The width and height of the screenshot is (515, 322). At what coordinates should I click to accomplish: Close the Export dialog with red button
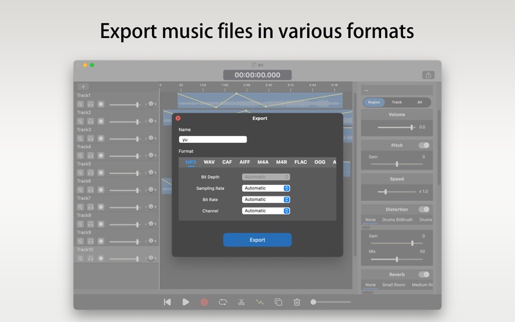(x=178, y=118)
